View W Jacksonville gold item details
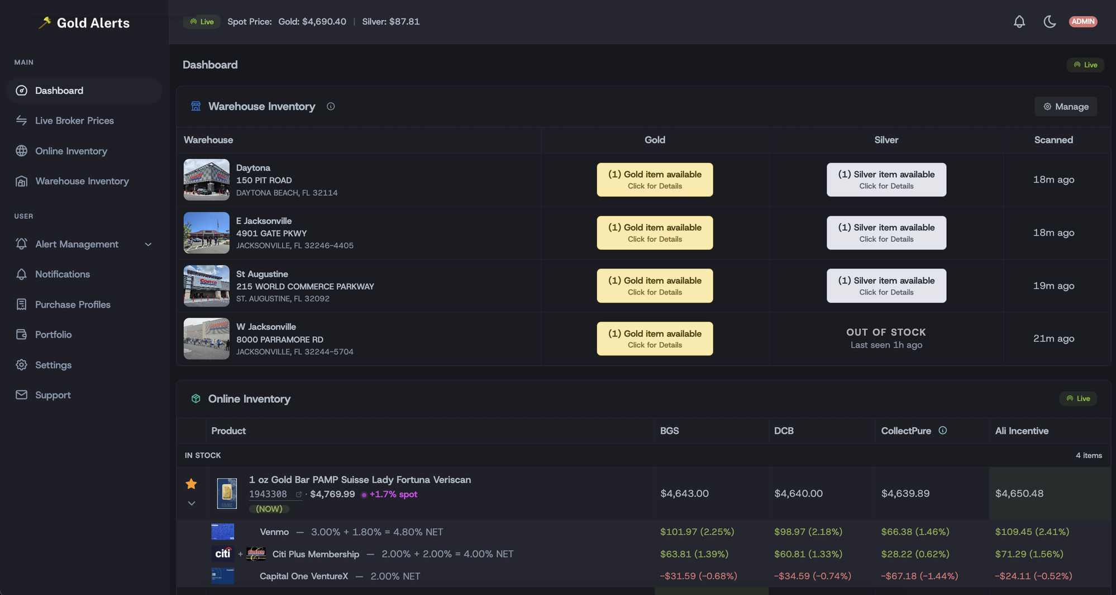 point(655,339)
